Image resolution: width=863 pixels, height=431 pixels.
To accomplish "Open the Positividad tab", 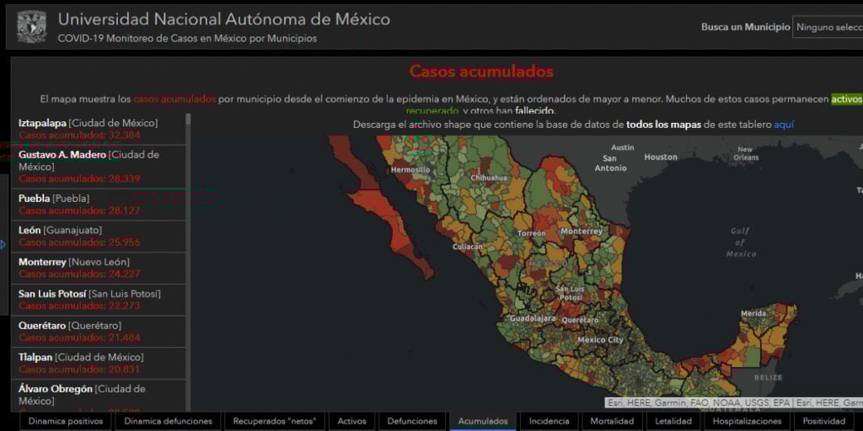I will pyautogui.click(x=823, y=421).
